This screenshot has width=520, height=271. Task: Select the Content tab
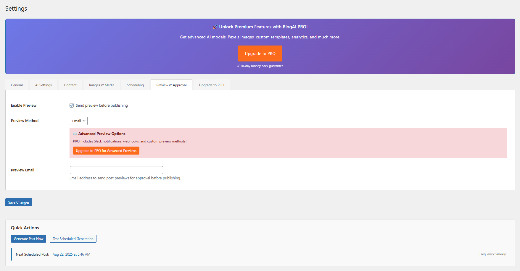[x=70, y=85]
